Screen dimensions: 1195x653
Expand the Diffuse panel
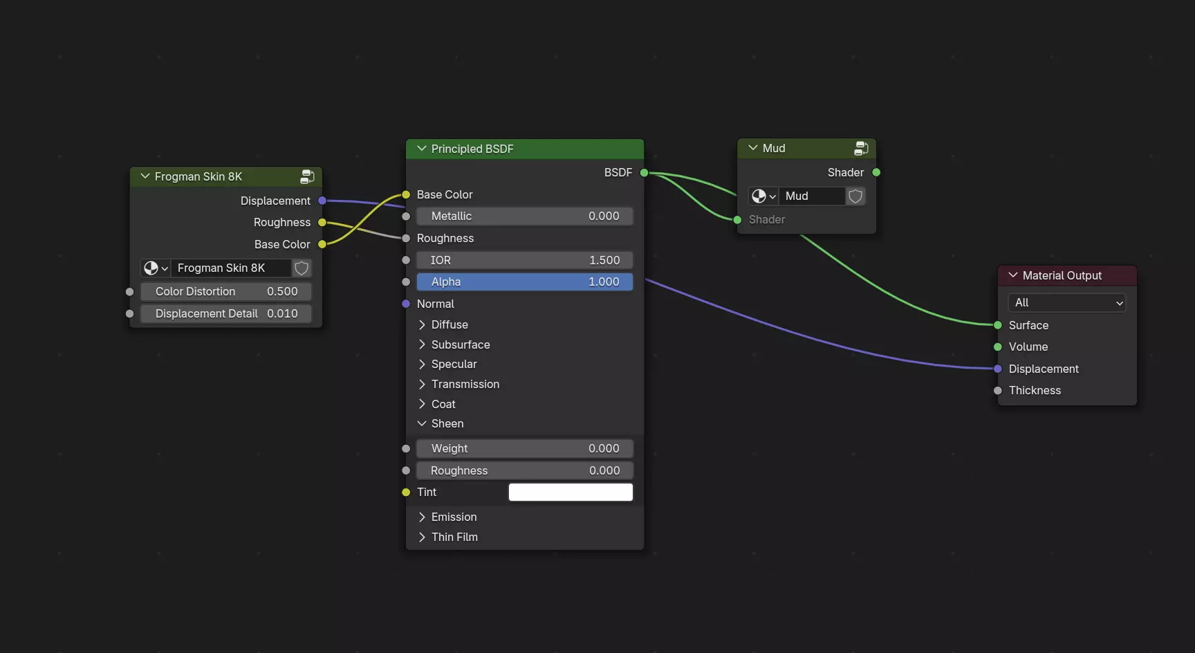point(422,325)
